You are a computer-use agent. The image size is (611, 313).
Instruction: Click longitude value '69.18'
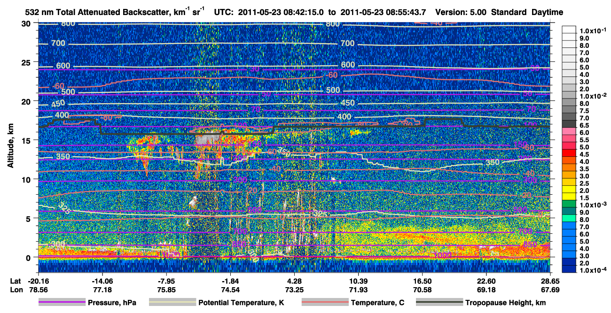[486, 290]
